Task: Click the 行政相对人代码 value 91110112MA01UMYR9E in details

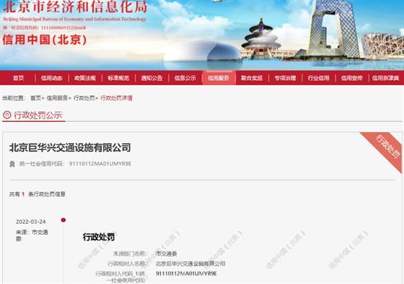Action: [x=187, y=274]
